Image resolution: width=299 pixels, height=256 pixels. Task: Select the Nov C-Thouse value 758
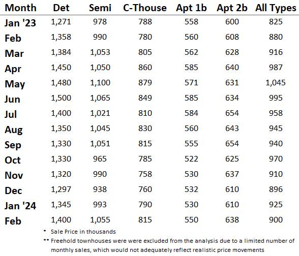pyautogui.click(x=145, y=174)
